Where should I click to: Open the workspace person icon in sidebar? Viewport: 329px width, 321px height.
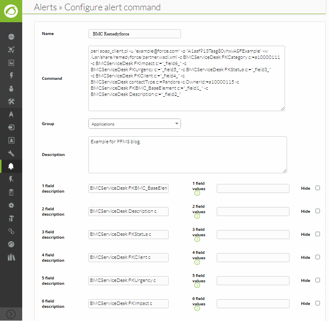[11, 88]
